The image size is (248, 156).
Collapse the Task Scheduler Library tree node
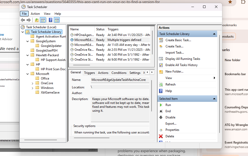pyautogui.click(x=22, y=32)
